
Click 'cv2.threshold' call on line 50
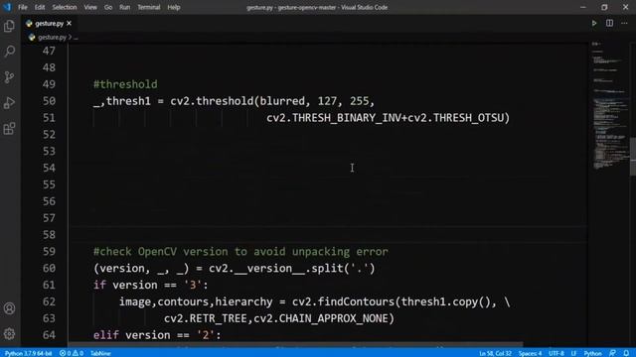tap(212, 101)
